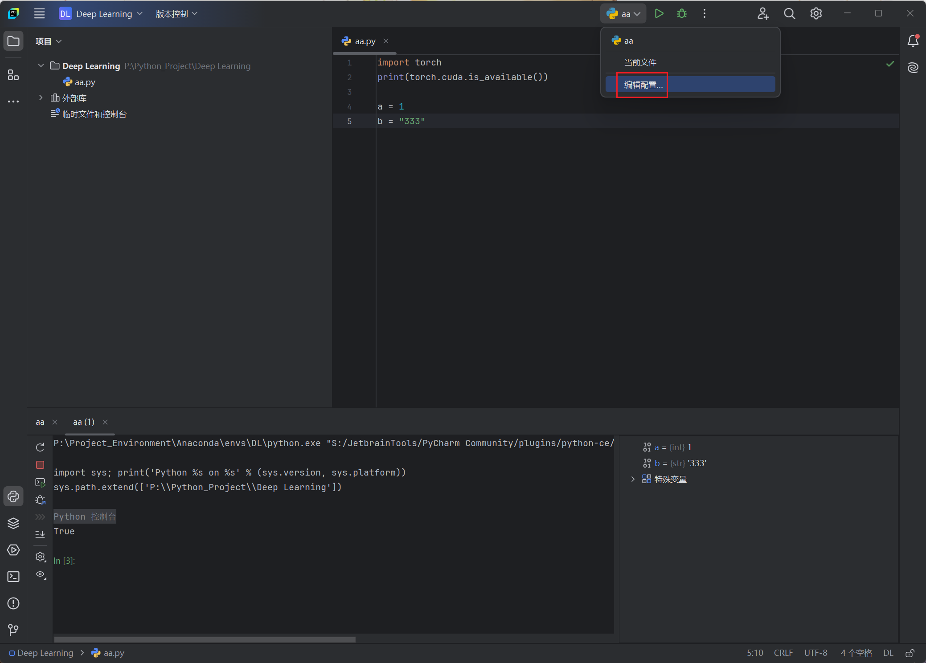This screenshot has height=663, width=926.
Task: Show more tool windows ellipsis
Action: [13, 102]
